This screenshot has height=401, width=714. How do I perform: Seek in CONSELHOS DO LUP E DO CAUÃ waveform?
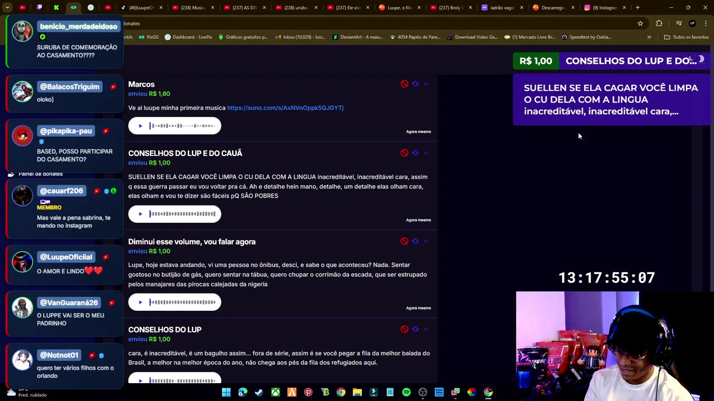[182, 214]
